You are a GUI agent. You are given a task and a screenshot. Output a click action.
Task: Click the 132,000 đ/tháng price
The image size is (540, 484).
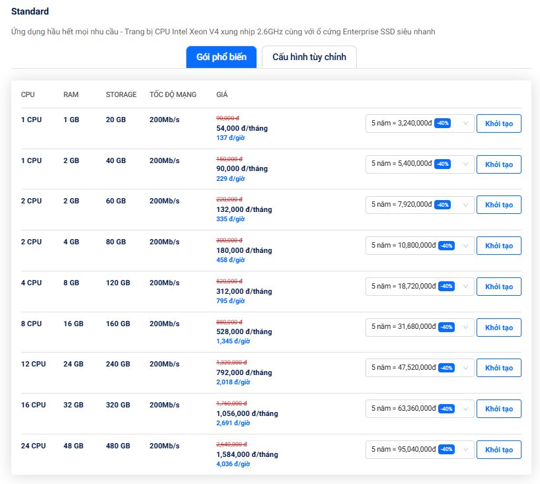244,209
